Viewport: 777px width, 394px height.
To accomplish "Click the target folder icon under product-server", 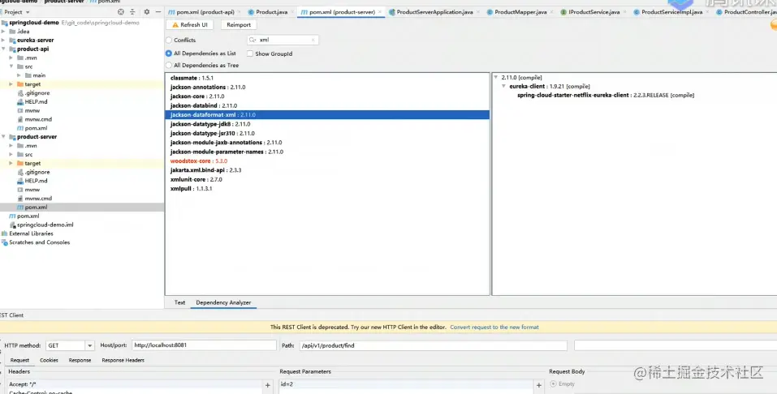I will tap(20, 163).
